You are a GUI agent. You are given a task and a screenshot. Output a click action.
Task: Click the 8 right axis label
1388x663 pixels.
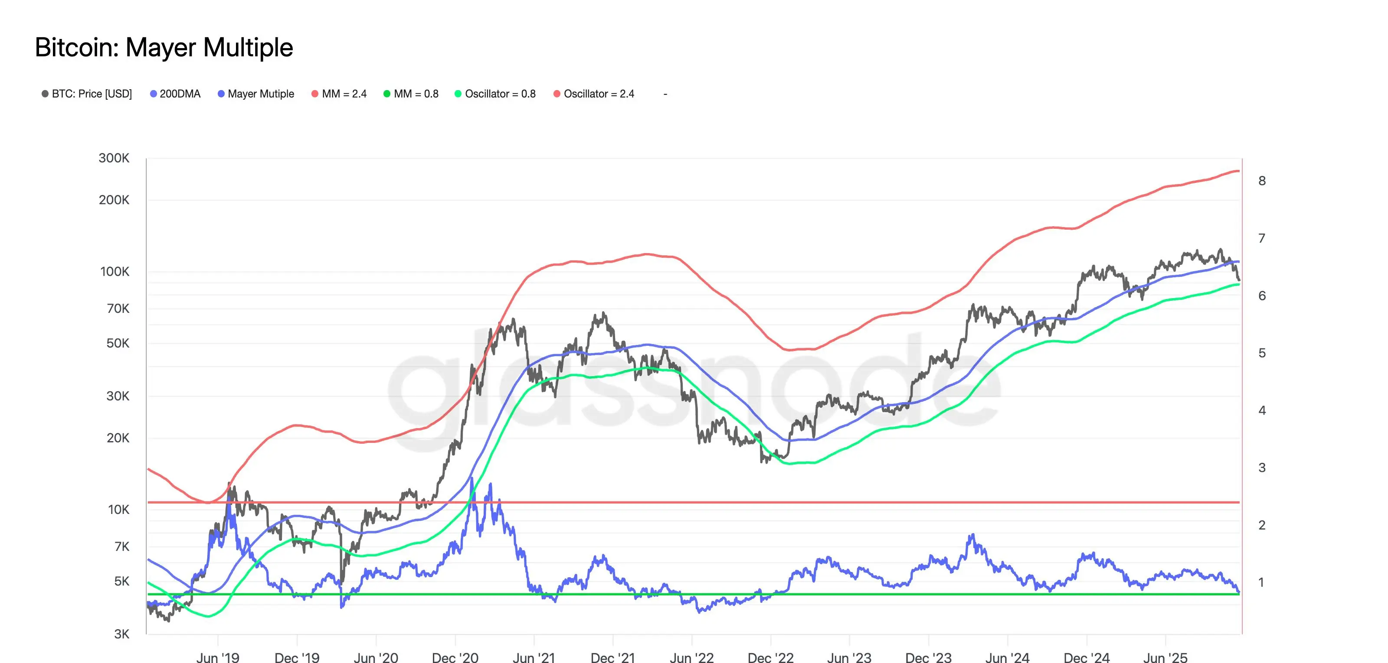pos(1262,181)
